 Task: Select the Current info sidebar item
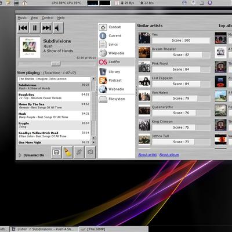116,36
